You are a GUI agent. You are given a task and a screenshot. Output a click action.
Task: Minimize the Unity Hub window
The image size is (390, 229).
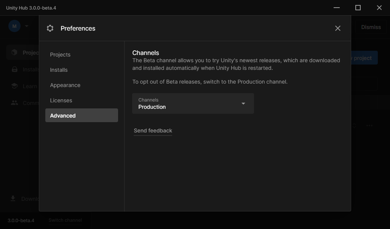[x=337, y=8]
